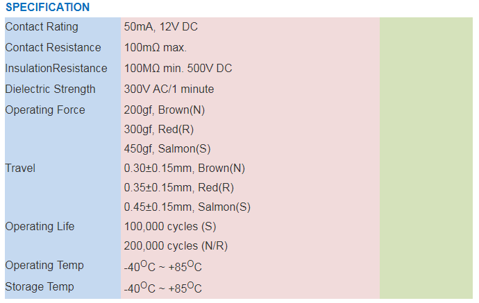Click the 0.30±0.15mm, Brown(N) entry
The height and width of the screenshot is (303, 479).
(184, 168)
